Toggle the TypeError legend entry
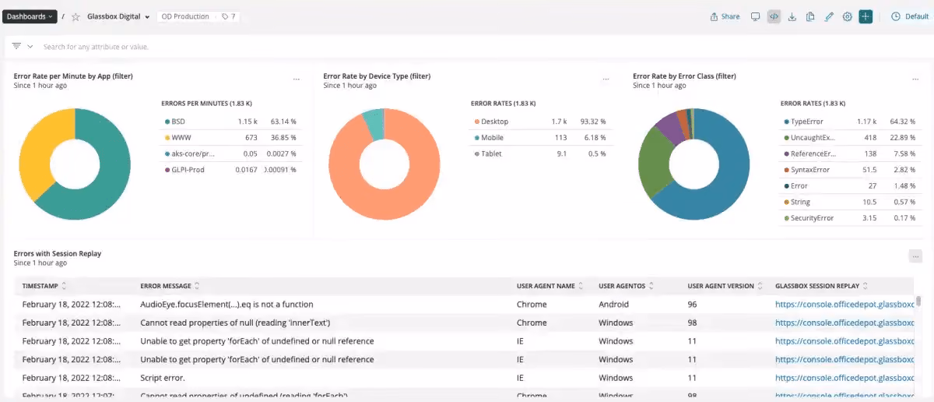This screenshot has width=934, height=402. coord(851,122)
